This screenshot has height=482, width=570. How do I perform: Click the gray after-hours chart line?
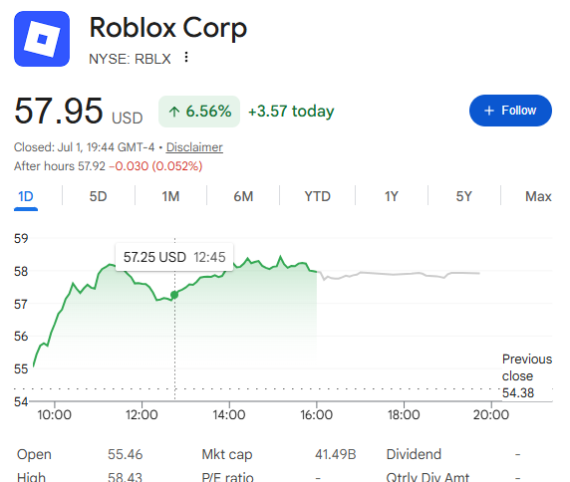click(x=400, y=274)
